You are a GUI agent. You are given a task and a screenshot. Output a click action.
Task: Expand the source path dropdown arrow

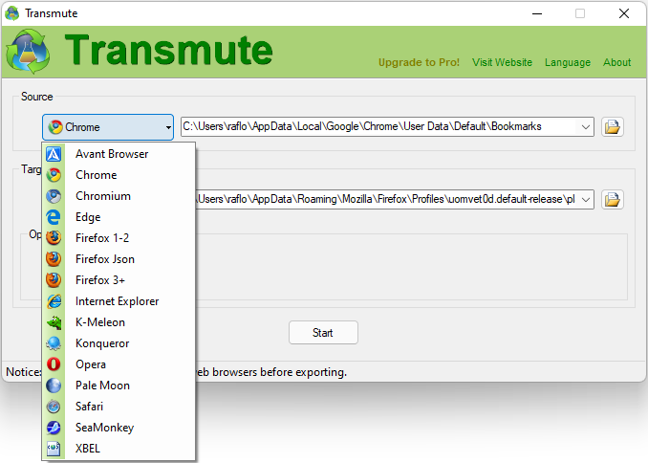pyautogui.click(x=585, y=126)
